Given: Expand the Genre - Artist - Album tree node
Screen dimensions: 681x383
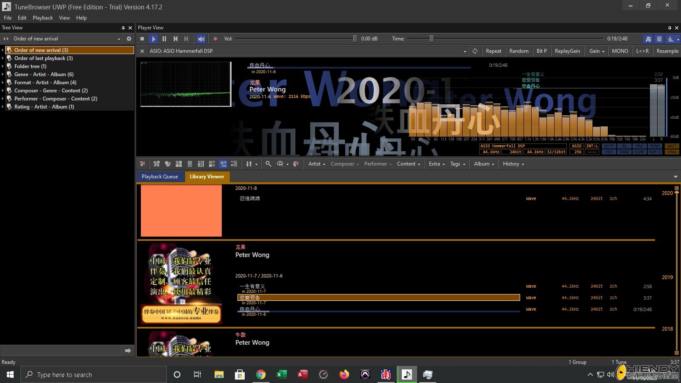Looking at the screenshot, I should pyautogui.click(x=3, y=74).
